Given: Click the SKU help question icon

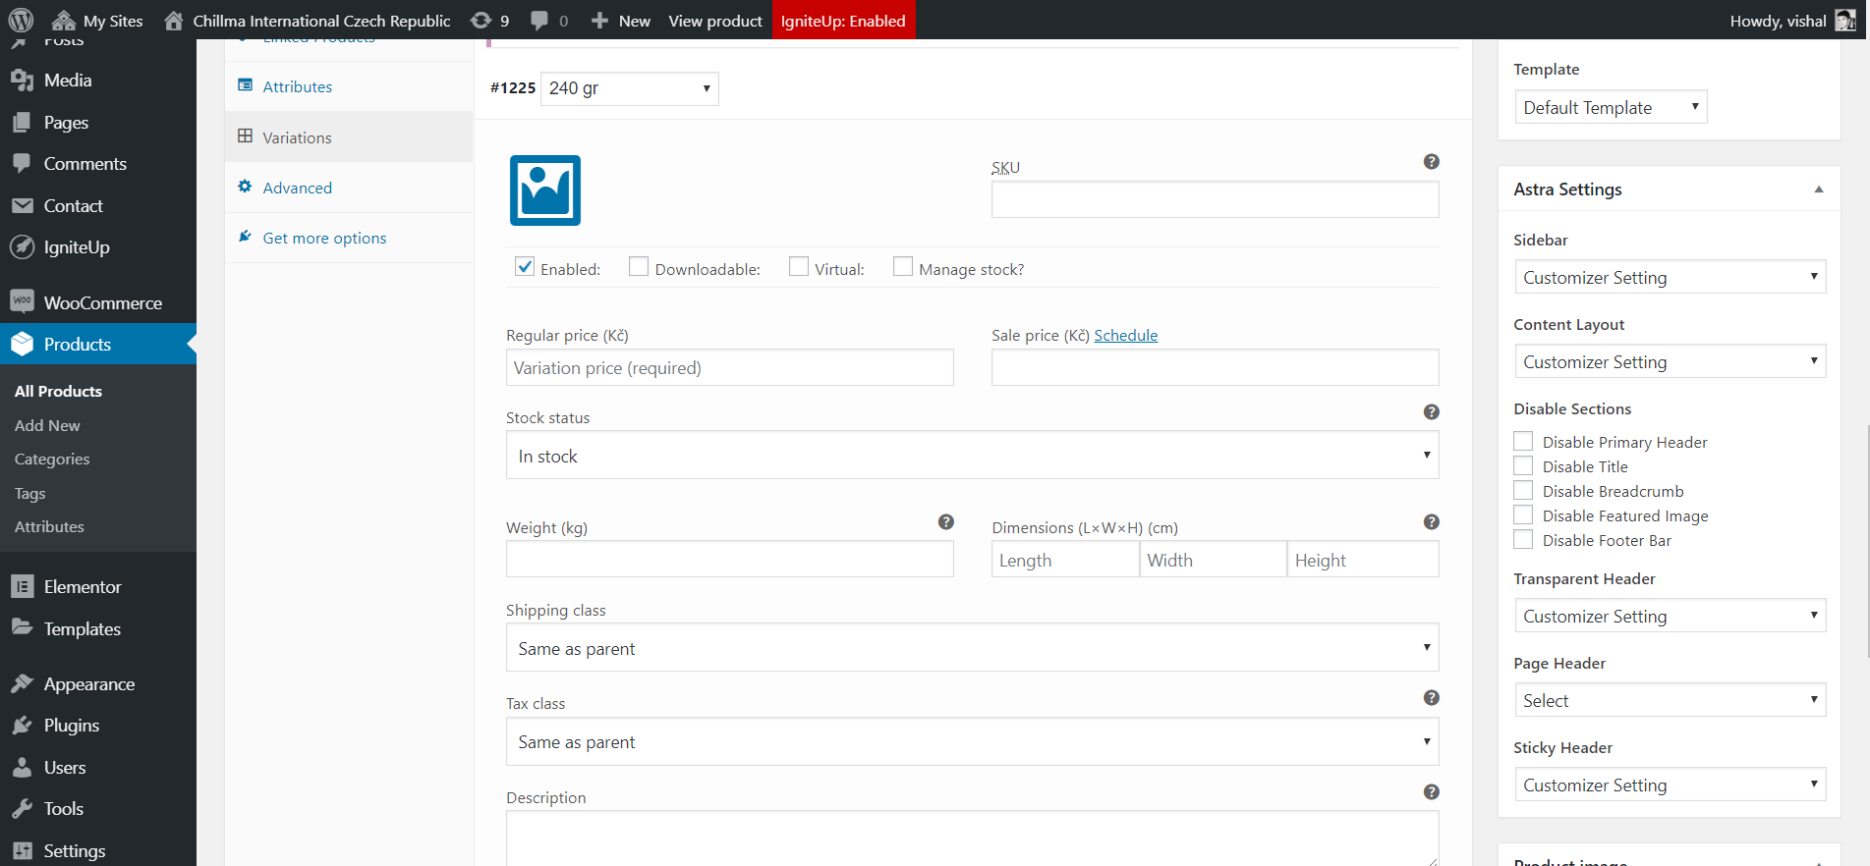Looking at the screenshot, I should pos(1432,162).
